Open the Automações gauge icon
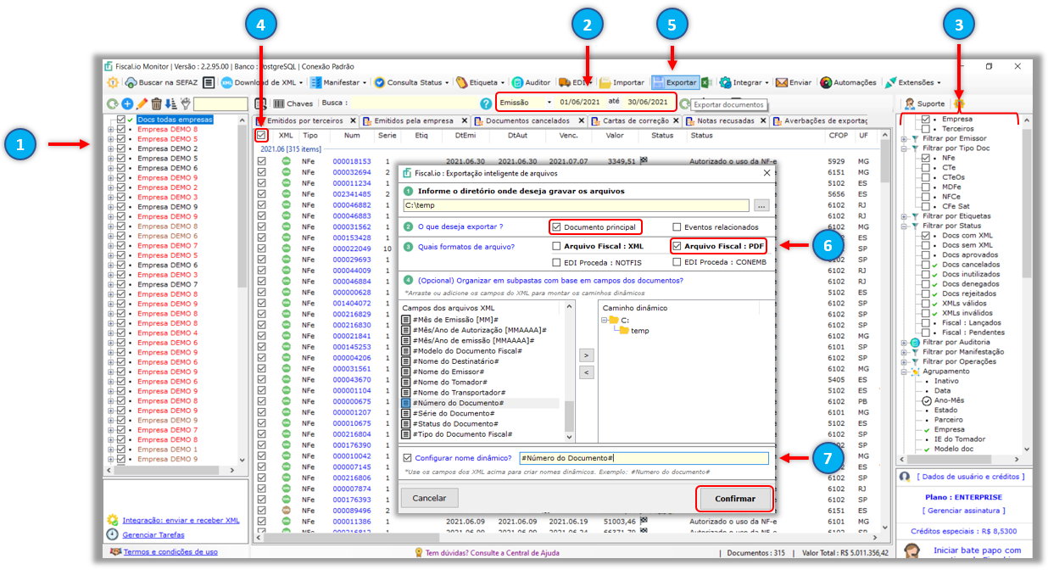 point(826,83)
